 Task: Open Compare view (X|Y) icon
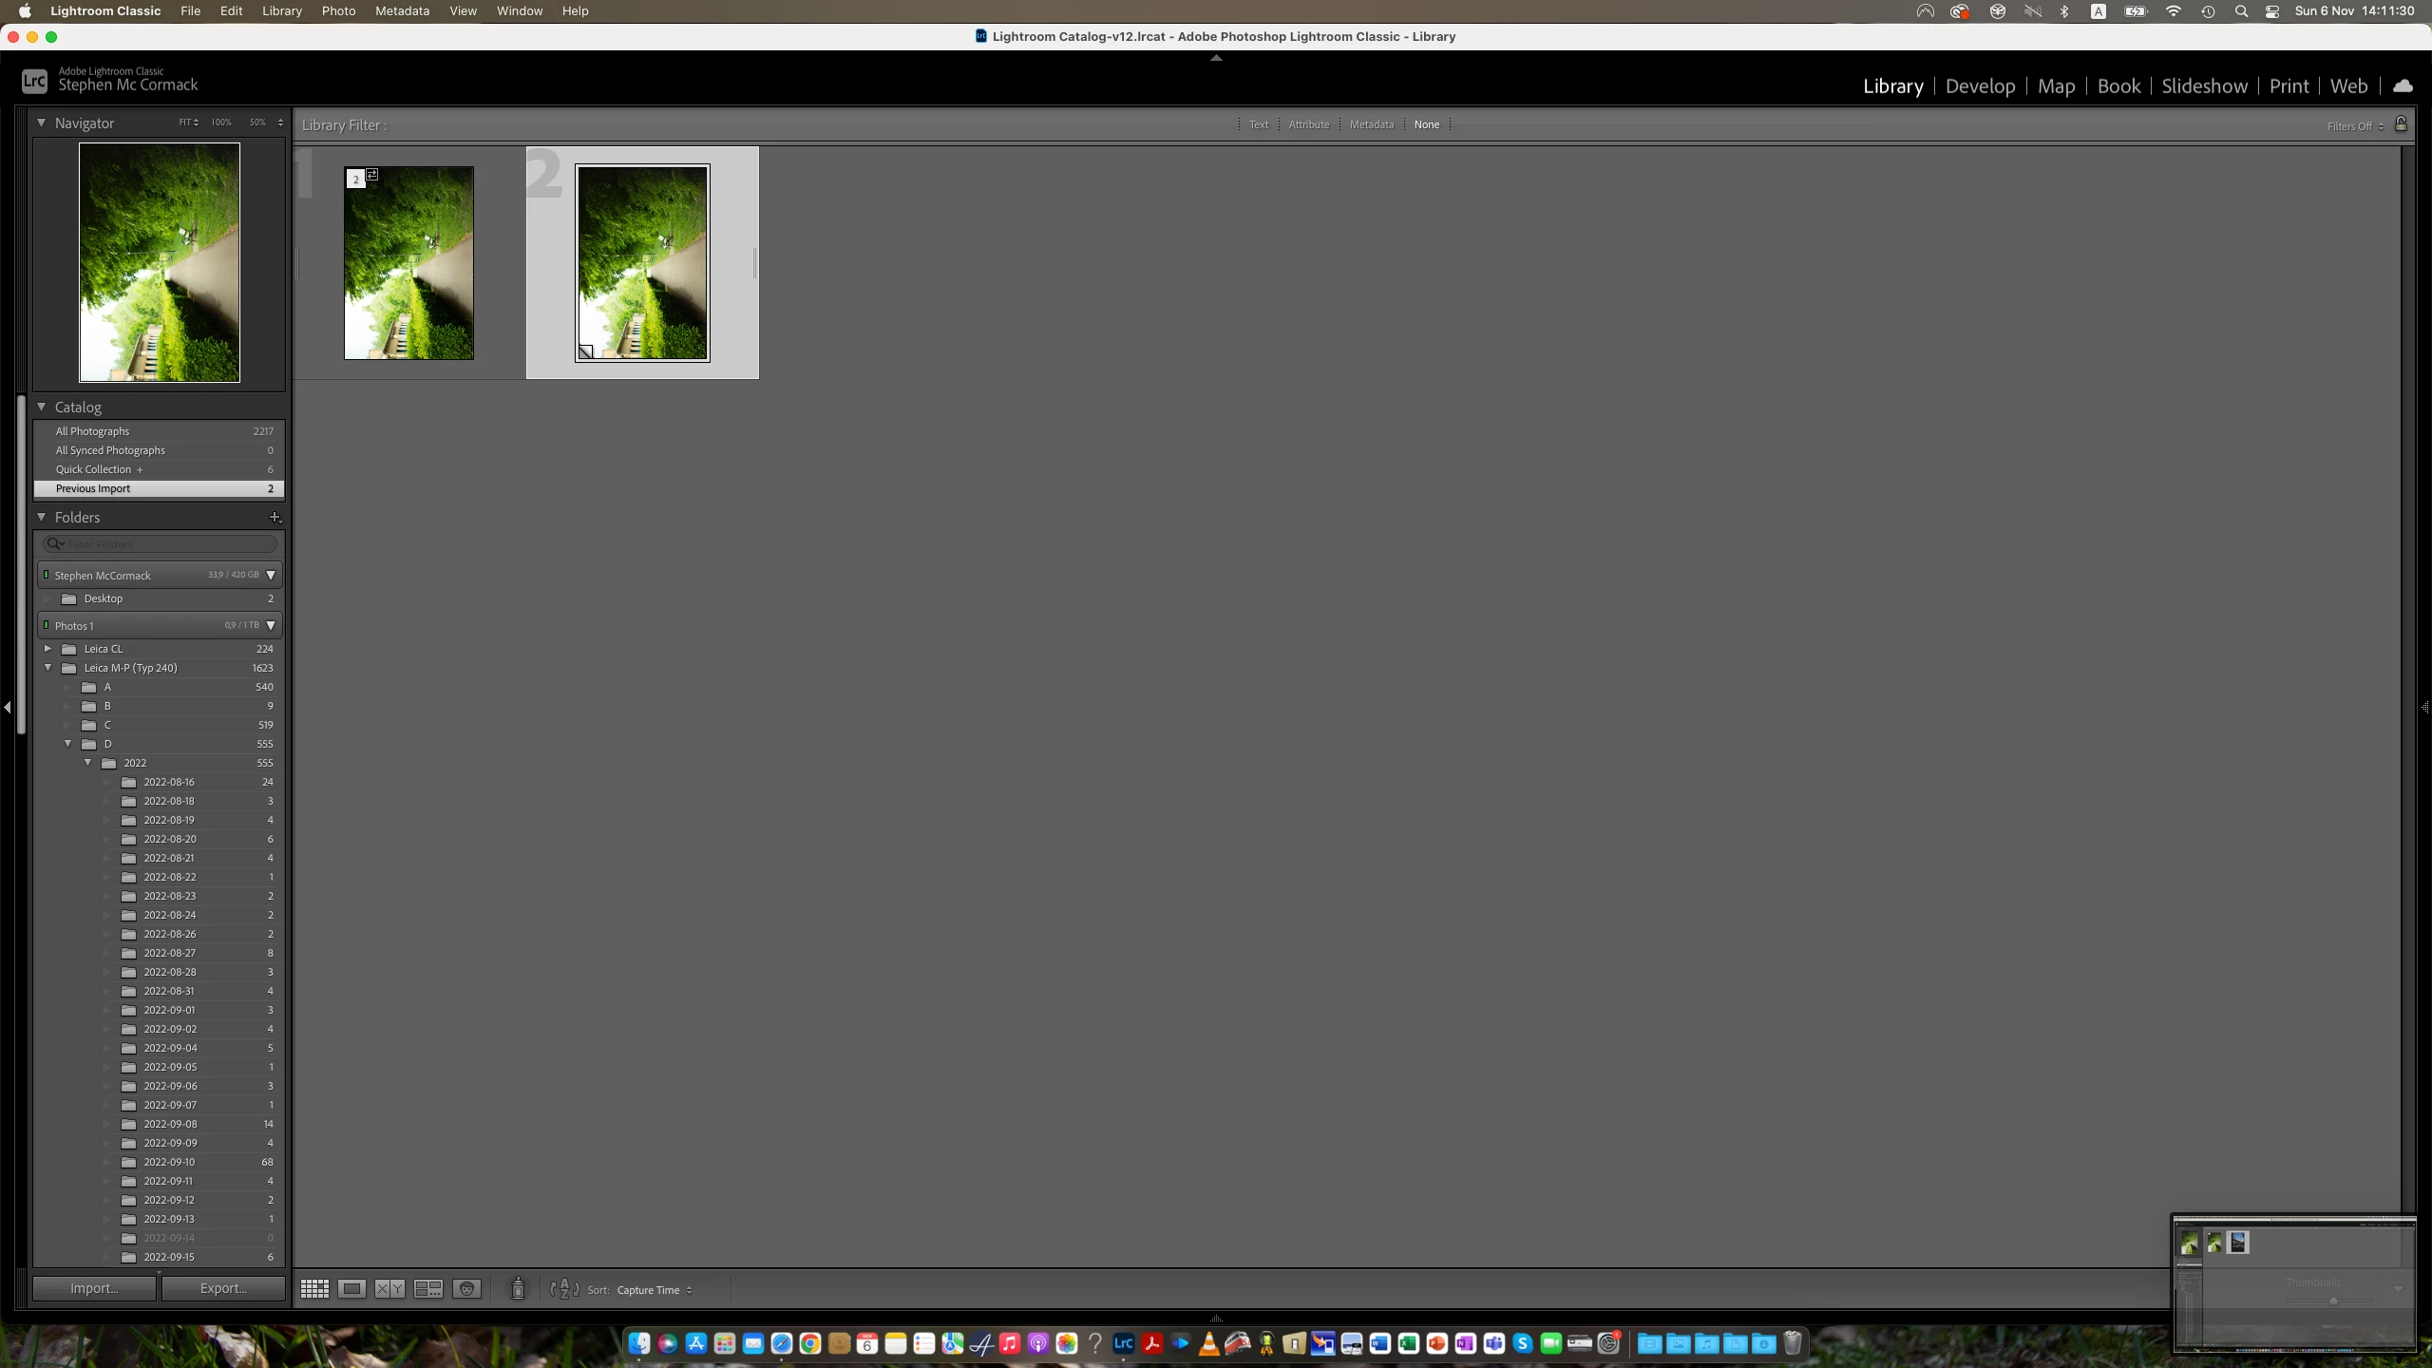pyautogui.click(x=389, y=1289)
